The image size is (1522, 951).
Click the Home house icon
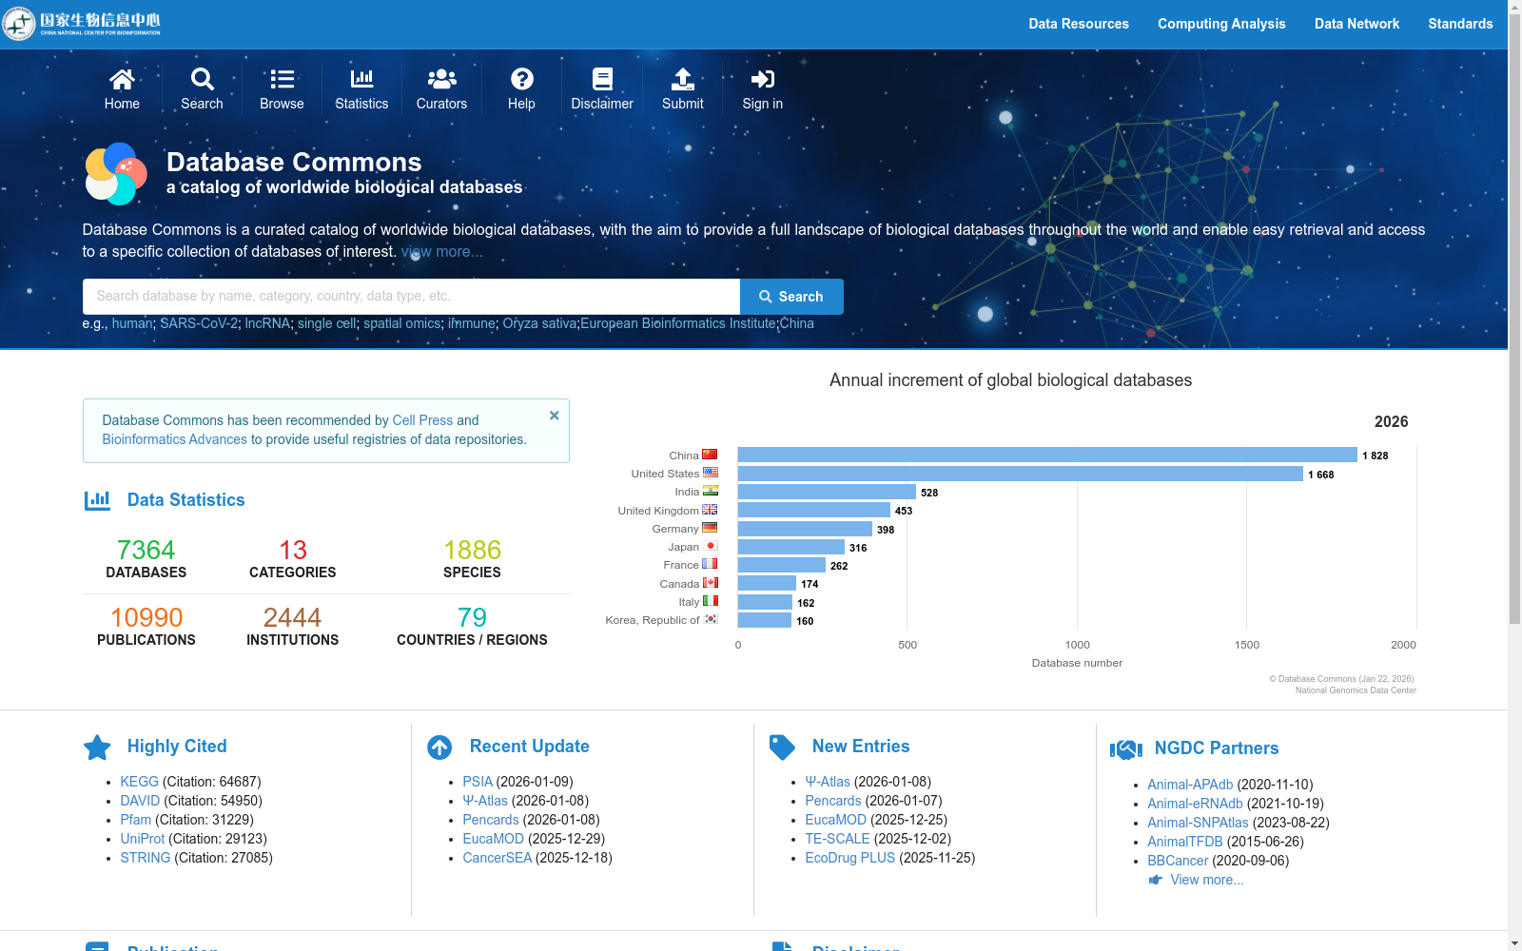click(122, 79)
